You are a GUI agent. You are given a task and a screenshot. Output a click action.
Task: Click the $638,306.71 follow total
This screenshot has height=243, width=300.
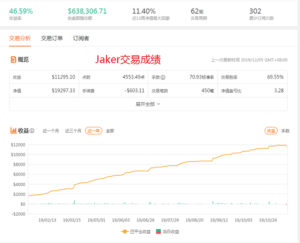pos(87,11)
